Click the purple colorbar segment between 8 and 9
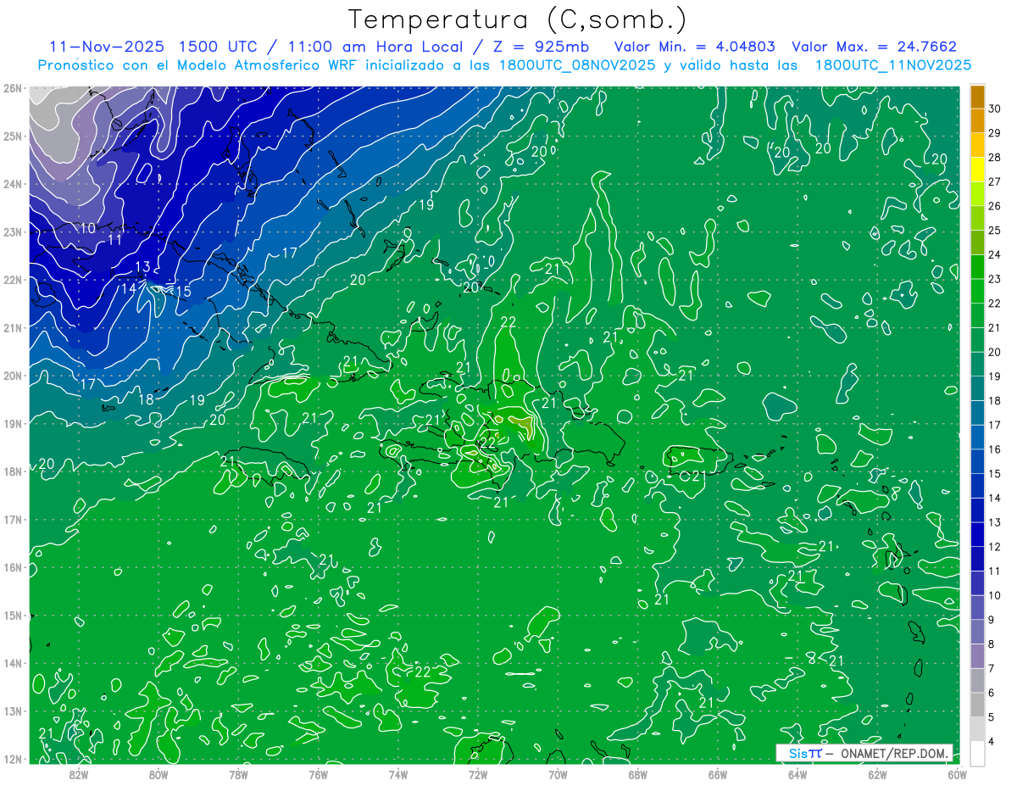The image size is (1017, 786). click(x=977, y=633)
